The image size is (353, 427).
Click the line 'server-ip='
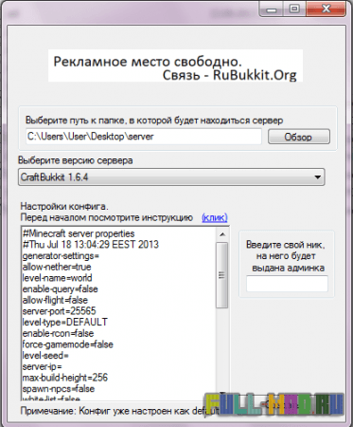click(x=42, y=366)
